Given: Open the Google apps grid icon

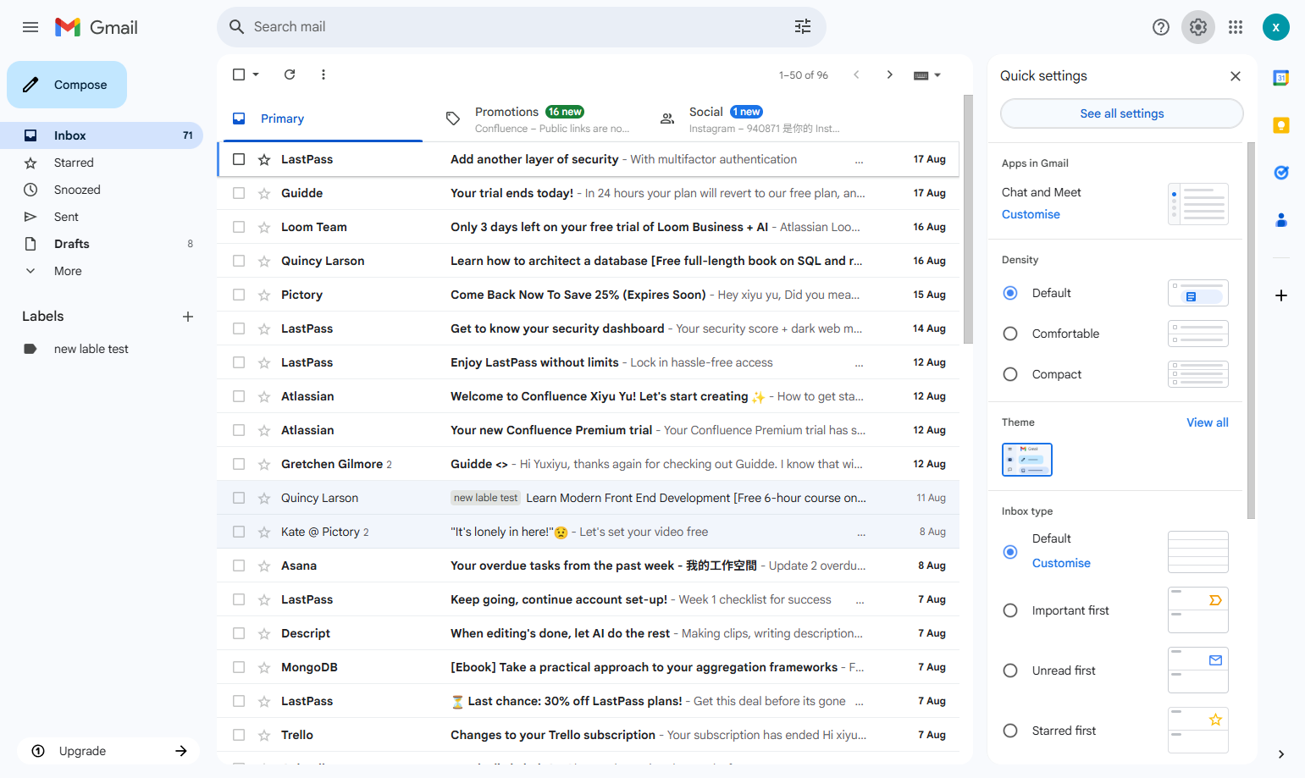Looking at the screenshot, I should coord(1236,27).
